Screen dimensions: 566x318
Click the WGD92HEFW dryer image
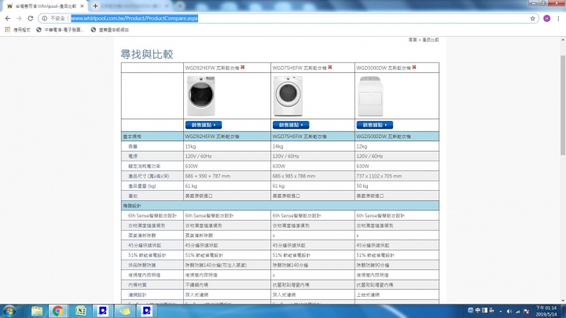(x=201, y=96)
